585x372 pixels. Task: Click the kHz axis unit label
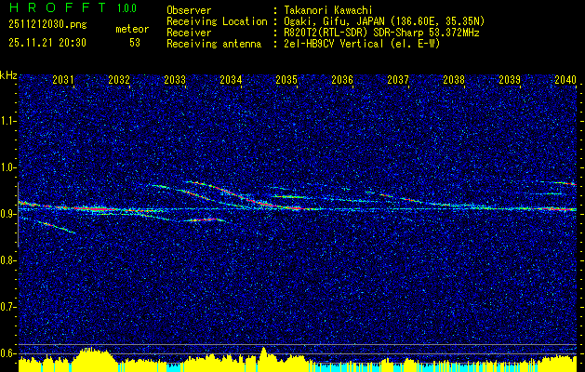8,75
